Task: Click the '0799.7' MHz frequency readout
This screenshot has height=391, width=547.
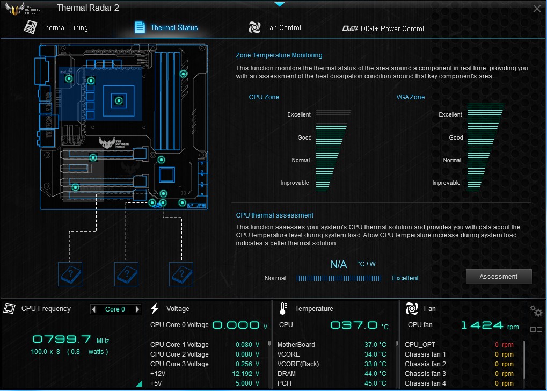Action: (62, 338)
